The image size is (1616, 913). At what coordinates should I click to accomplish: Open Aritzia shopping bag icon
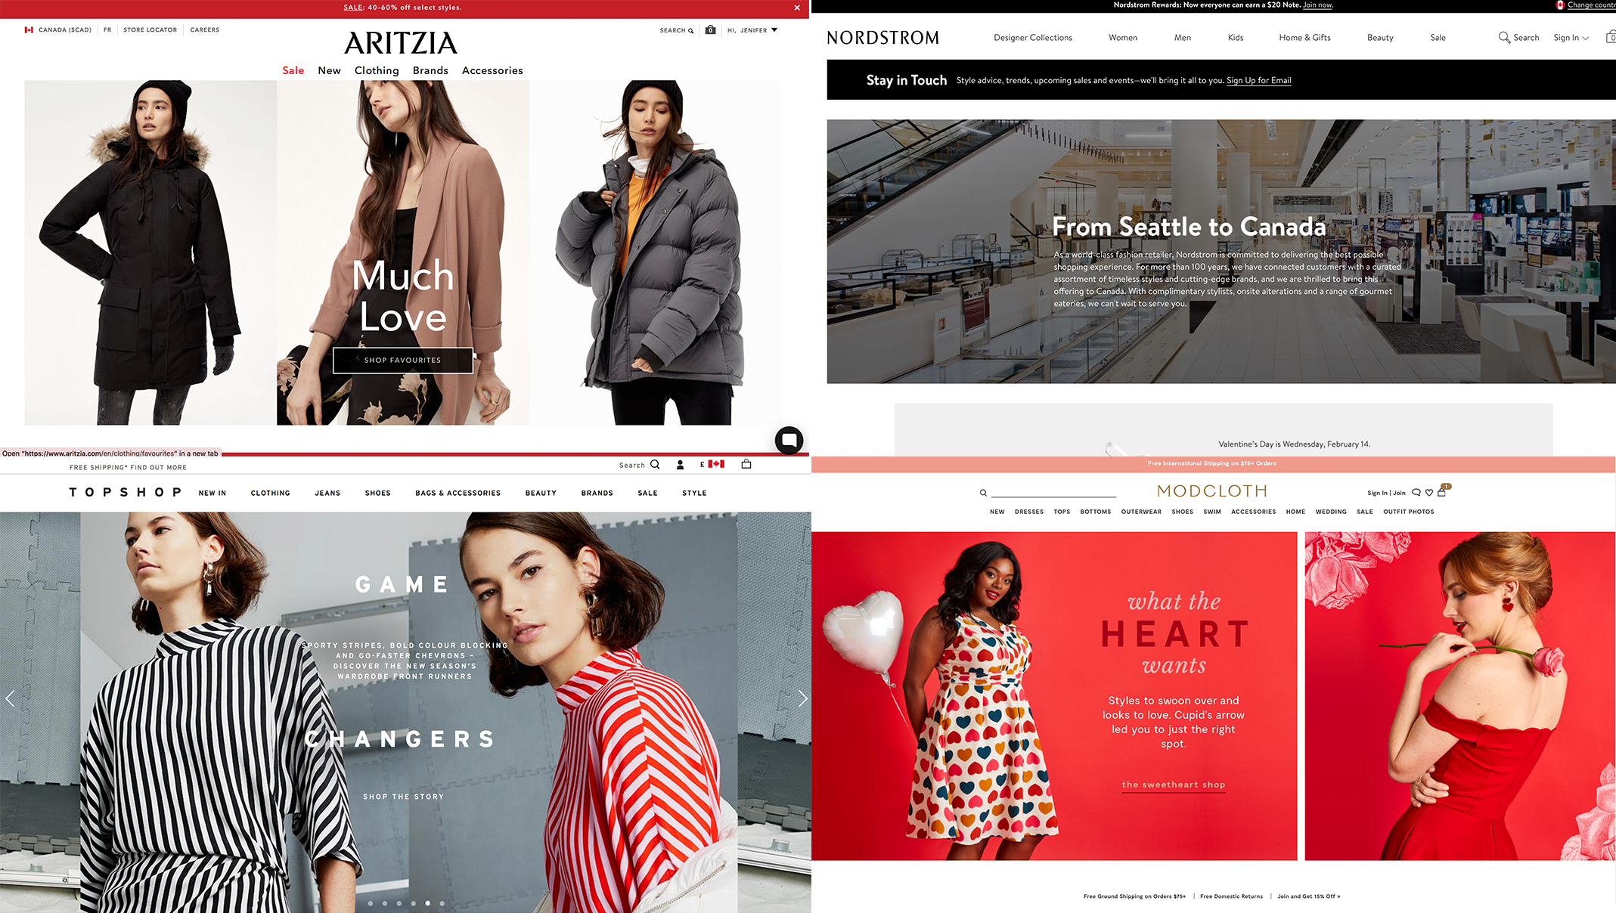(710, 30)
